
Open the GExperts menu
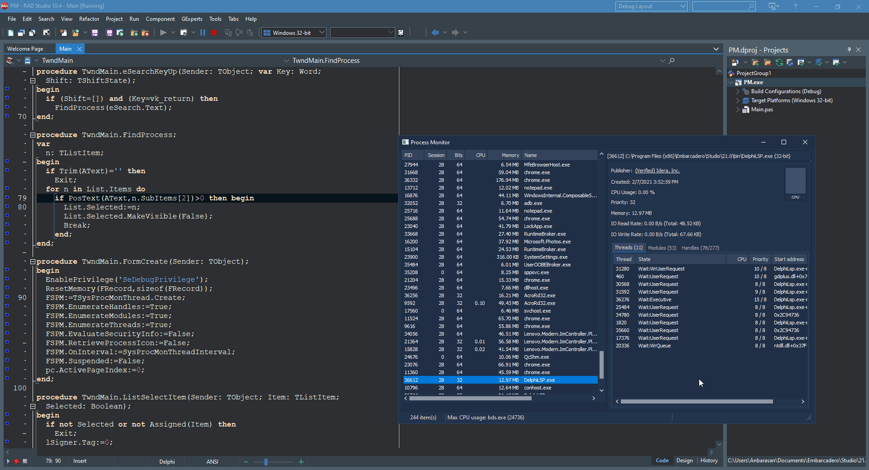(x=192, y=19)
